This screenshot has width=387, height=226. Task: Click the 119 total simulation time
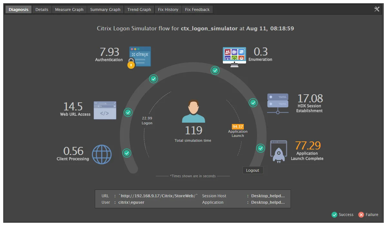click(x=193, y=130)
